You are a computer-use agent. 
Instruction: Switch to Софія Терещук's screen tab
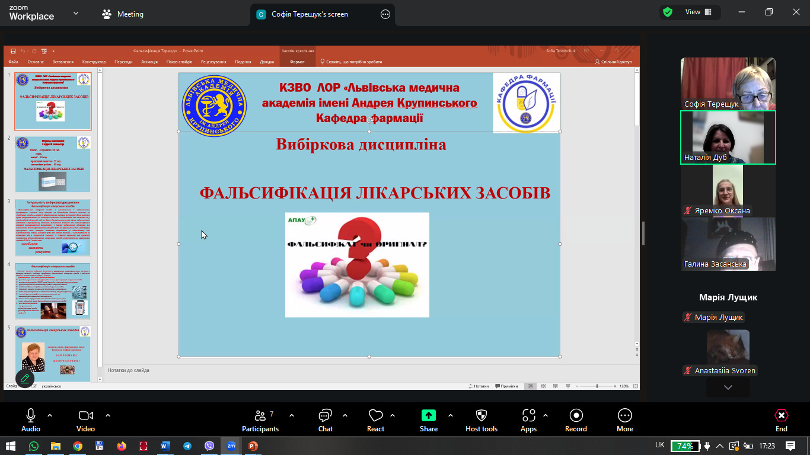click(310, 14)
